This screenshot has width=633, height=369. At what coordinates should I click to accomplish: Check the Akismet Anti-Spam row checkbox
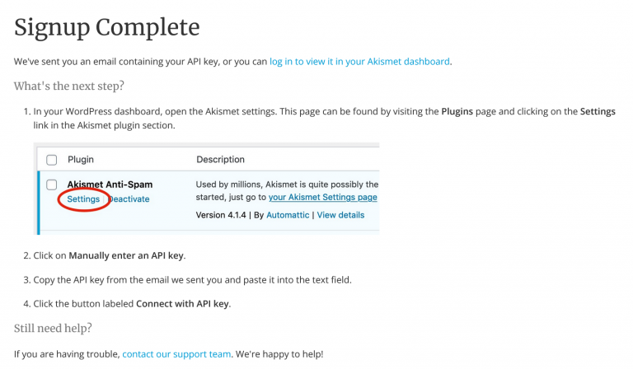tap(52, 184)
